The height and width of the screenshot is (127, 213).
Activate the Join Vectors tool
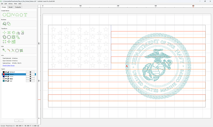(x=9, y=51)
